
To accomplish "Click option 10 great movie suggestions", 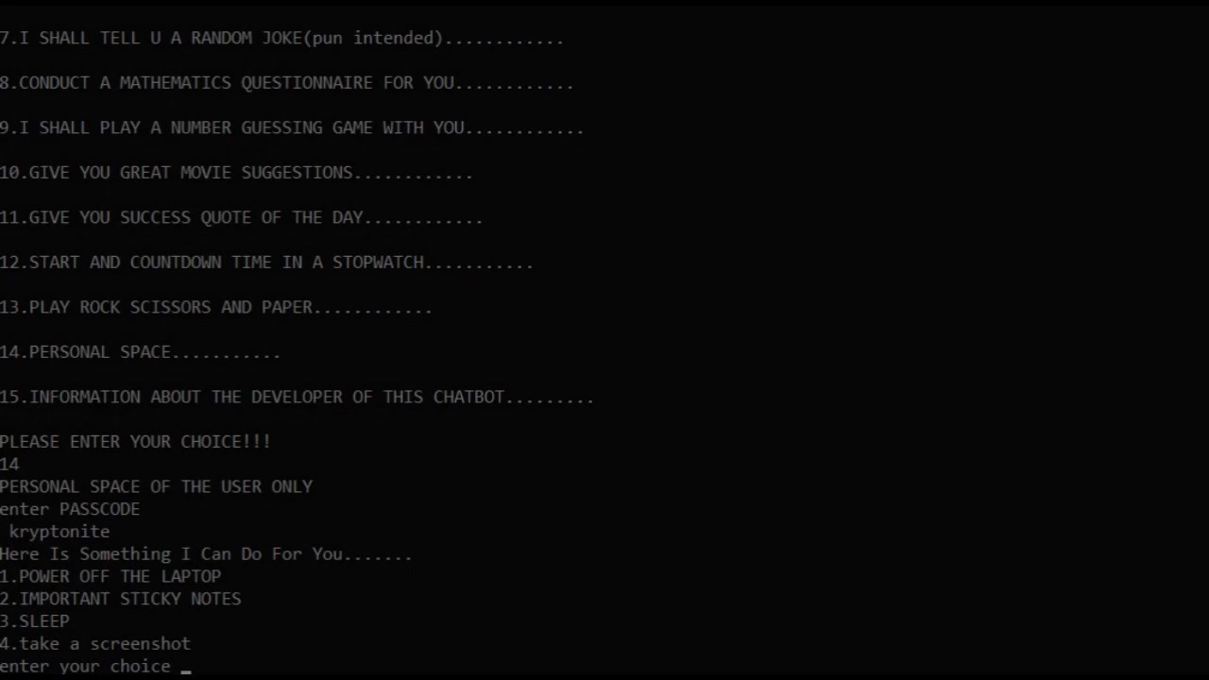I will pos(236,173).
